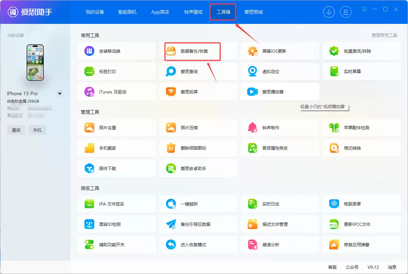This screenshot has height=274, width=408.
Task: Open 崩溃分析 tool icon
Action: click(x=253, y=244)
